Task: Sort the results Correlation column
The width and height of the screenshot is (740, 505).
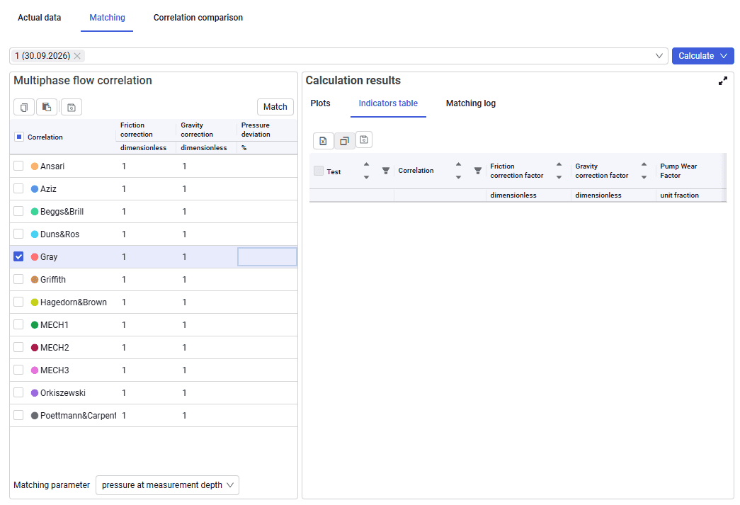Action: pyautogui.click(x=458, y=171)
